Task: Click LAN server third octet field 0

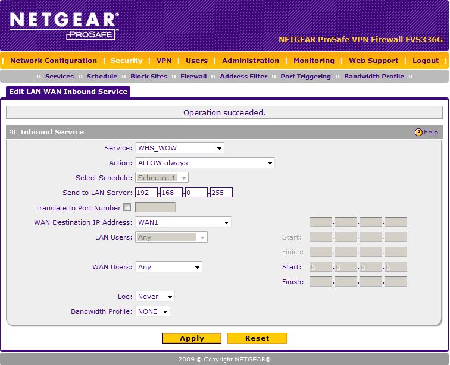Action: [x=196, y=193]
